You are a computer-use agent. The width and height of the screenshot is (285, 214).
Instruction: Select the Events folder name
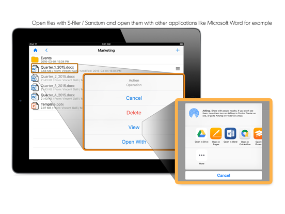tap(46, 58)
